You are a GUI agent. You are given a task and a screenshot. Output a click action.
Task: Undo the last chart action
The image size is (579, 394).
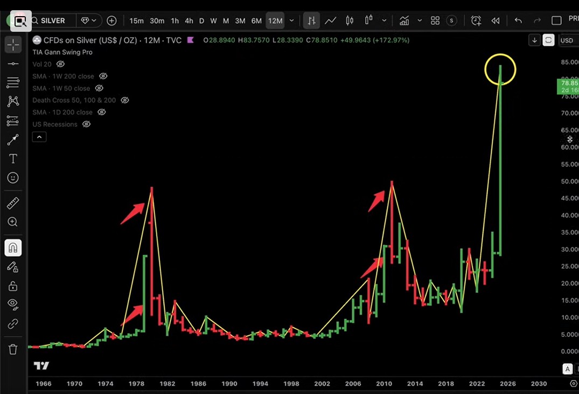pos(518,20)
